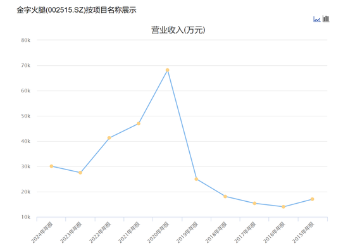The width and height of the screenshot is (348, 248).
Task: Switch to line chart view icon
Action: [317, 20]
